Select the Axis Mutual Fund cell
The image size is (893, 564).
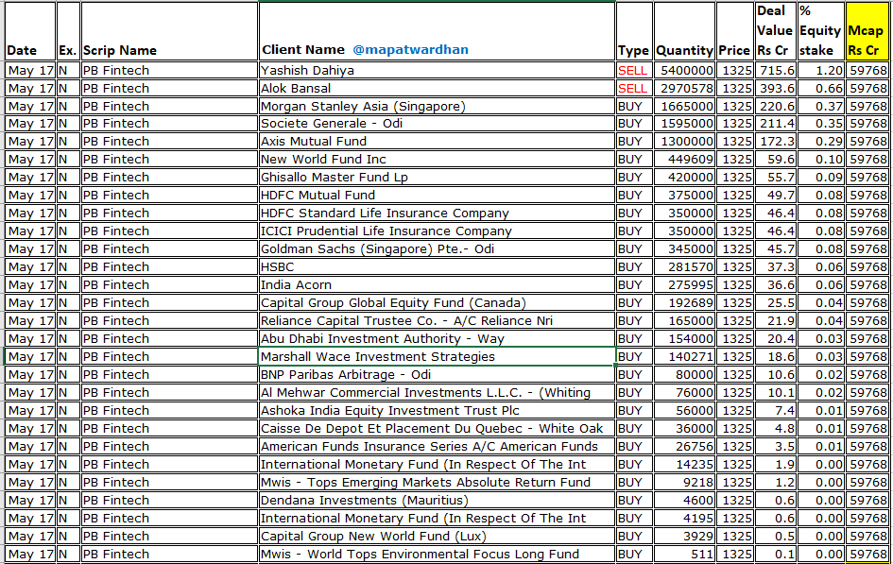tap(437, 141)
